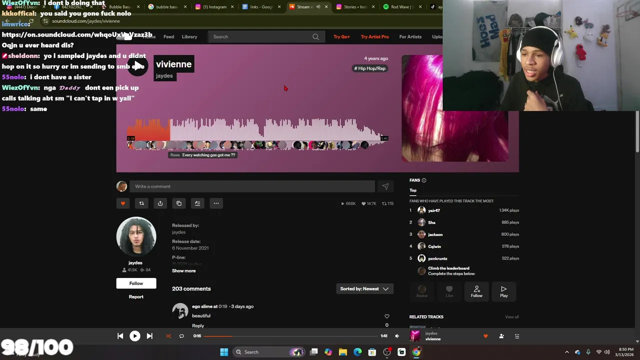Image resolution: width=640 pixels, height=360 pixels.
Task: Click View all for related tracks
Action: pos(511,317)
